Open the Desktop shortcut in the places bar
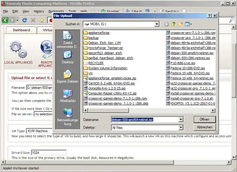The width and height of the screenshot is (237, 172). coord(68,57)
